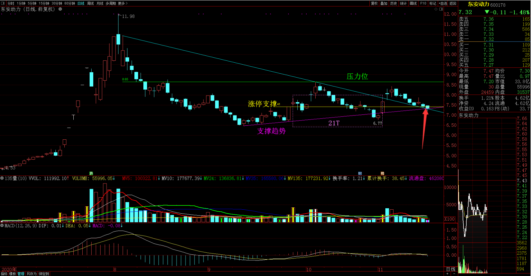The width and height of the screenshot is (531, 276).
Task: Activate the 画线 drawing tool button
Action: pos(413,3)
